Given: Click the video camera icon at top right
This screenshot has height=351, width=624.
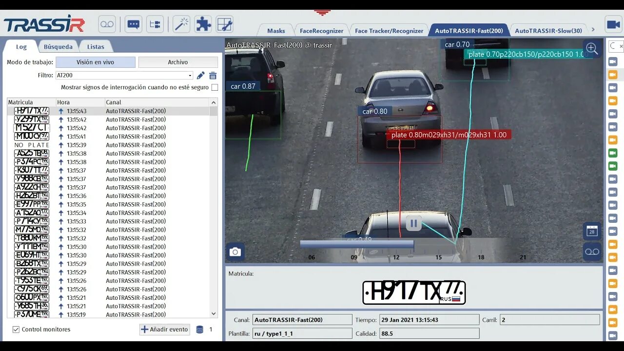Looking at the screenshot, I should (x=613, y=24).
